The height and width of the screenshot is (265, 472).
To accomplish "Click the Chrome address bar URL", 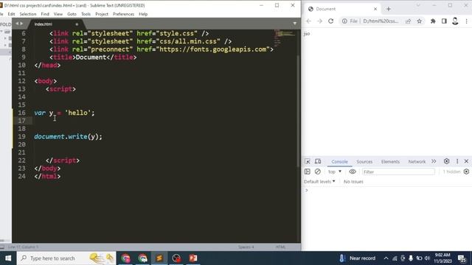I will point(381,21).
